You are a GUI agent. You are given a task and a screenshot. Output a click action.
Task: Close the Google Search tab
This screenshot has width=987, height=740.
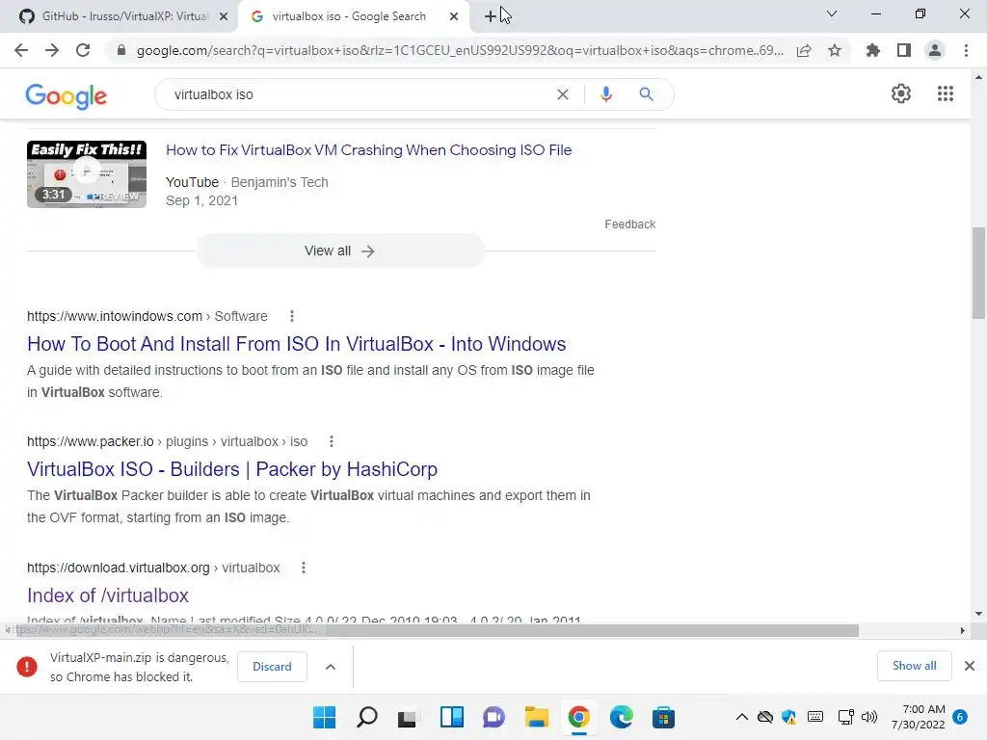point(454,16)
